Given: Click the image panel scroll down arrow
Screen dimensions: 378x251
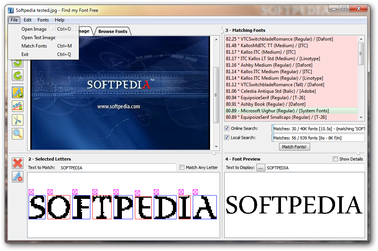Looking at the screenshot, I should click(216, 146).
